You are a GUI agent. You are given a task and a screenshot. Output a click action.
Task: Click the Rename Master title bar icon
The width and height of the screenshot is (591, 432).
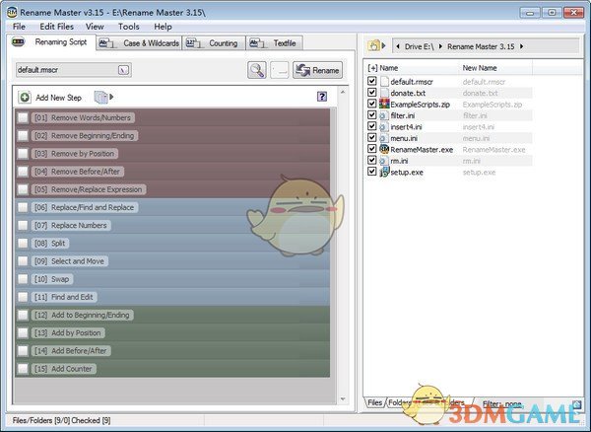click(x=12, y=12)
